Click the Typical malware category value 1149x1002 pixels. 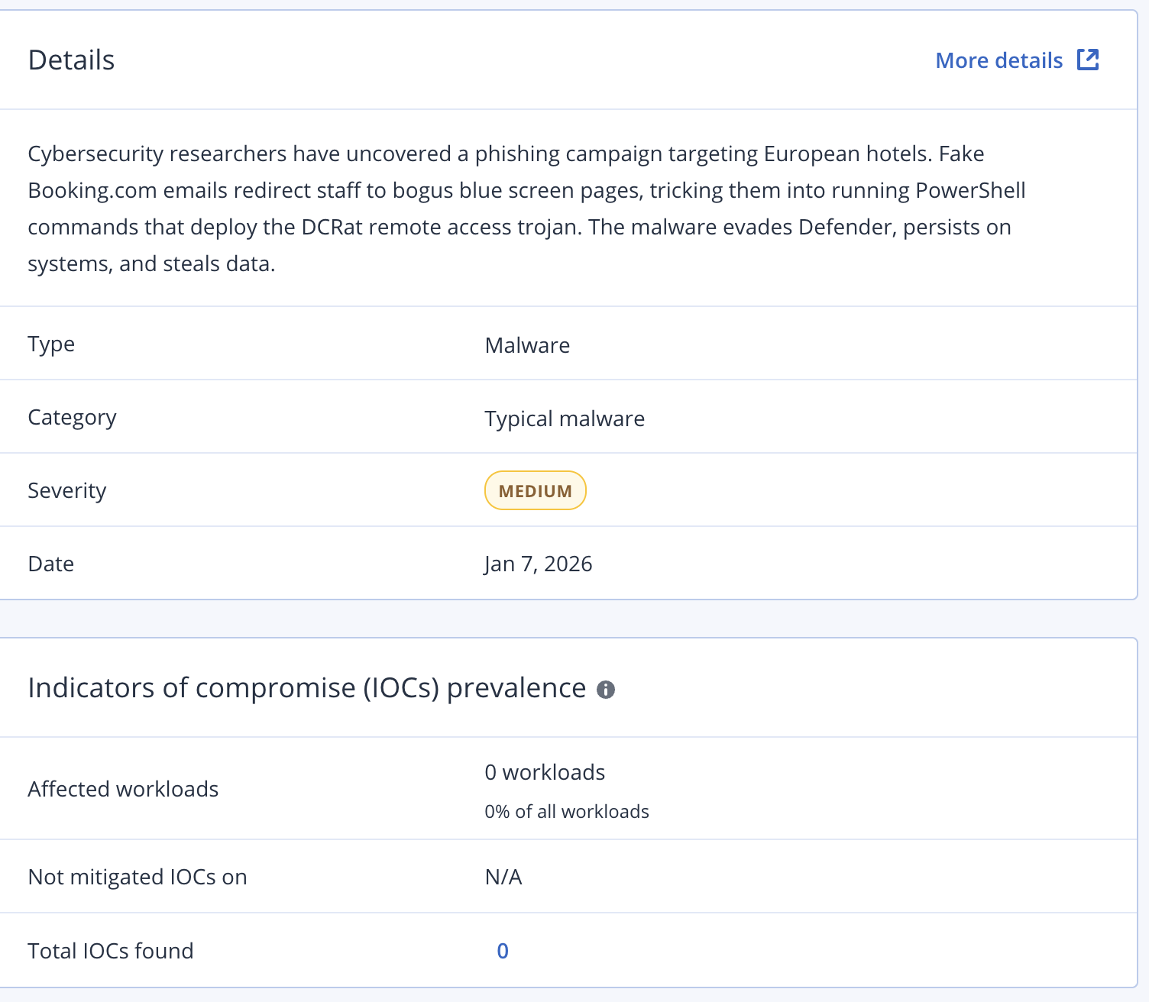pos(565,419)
